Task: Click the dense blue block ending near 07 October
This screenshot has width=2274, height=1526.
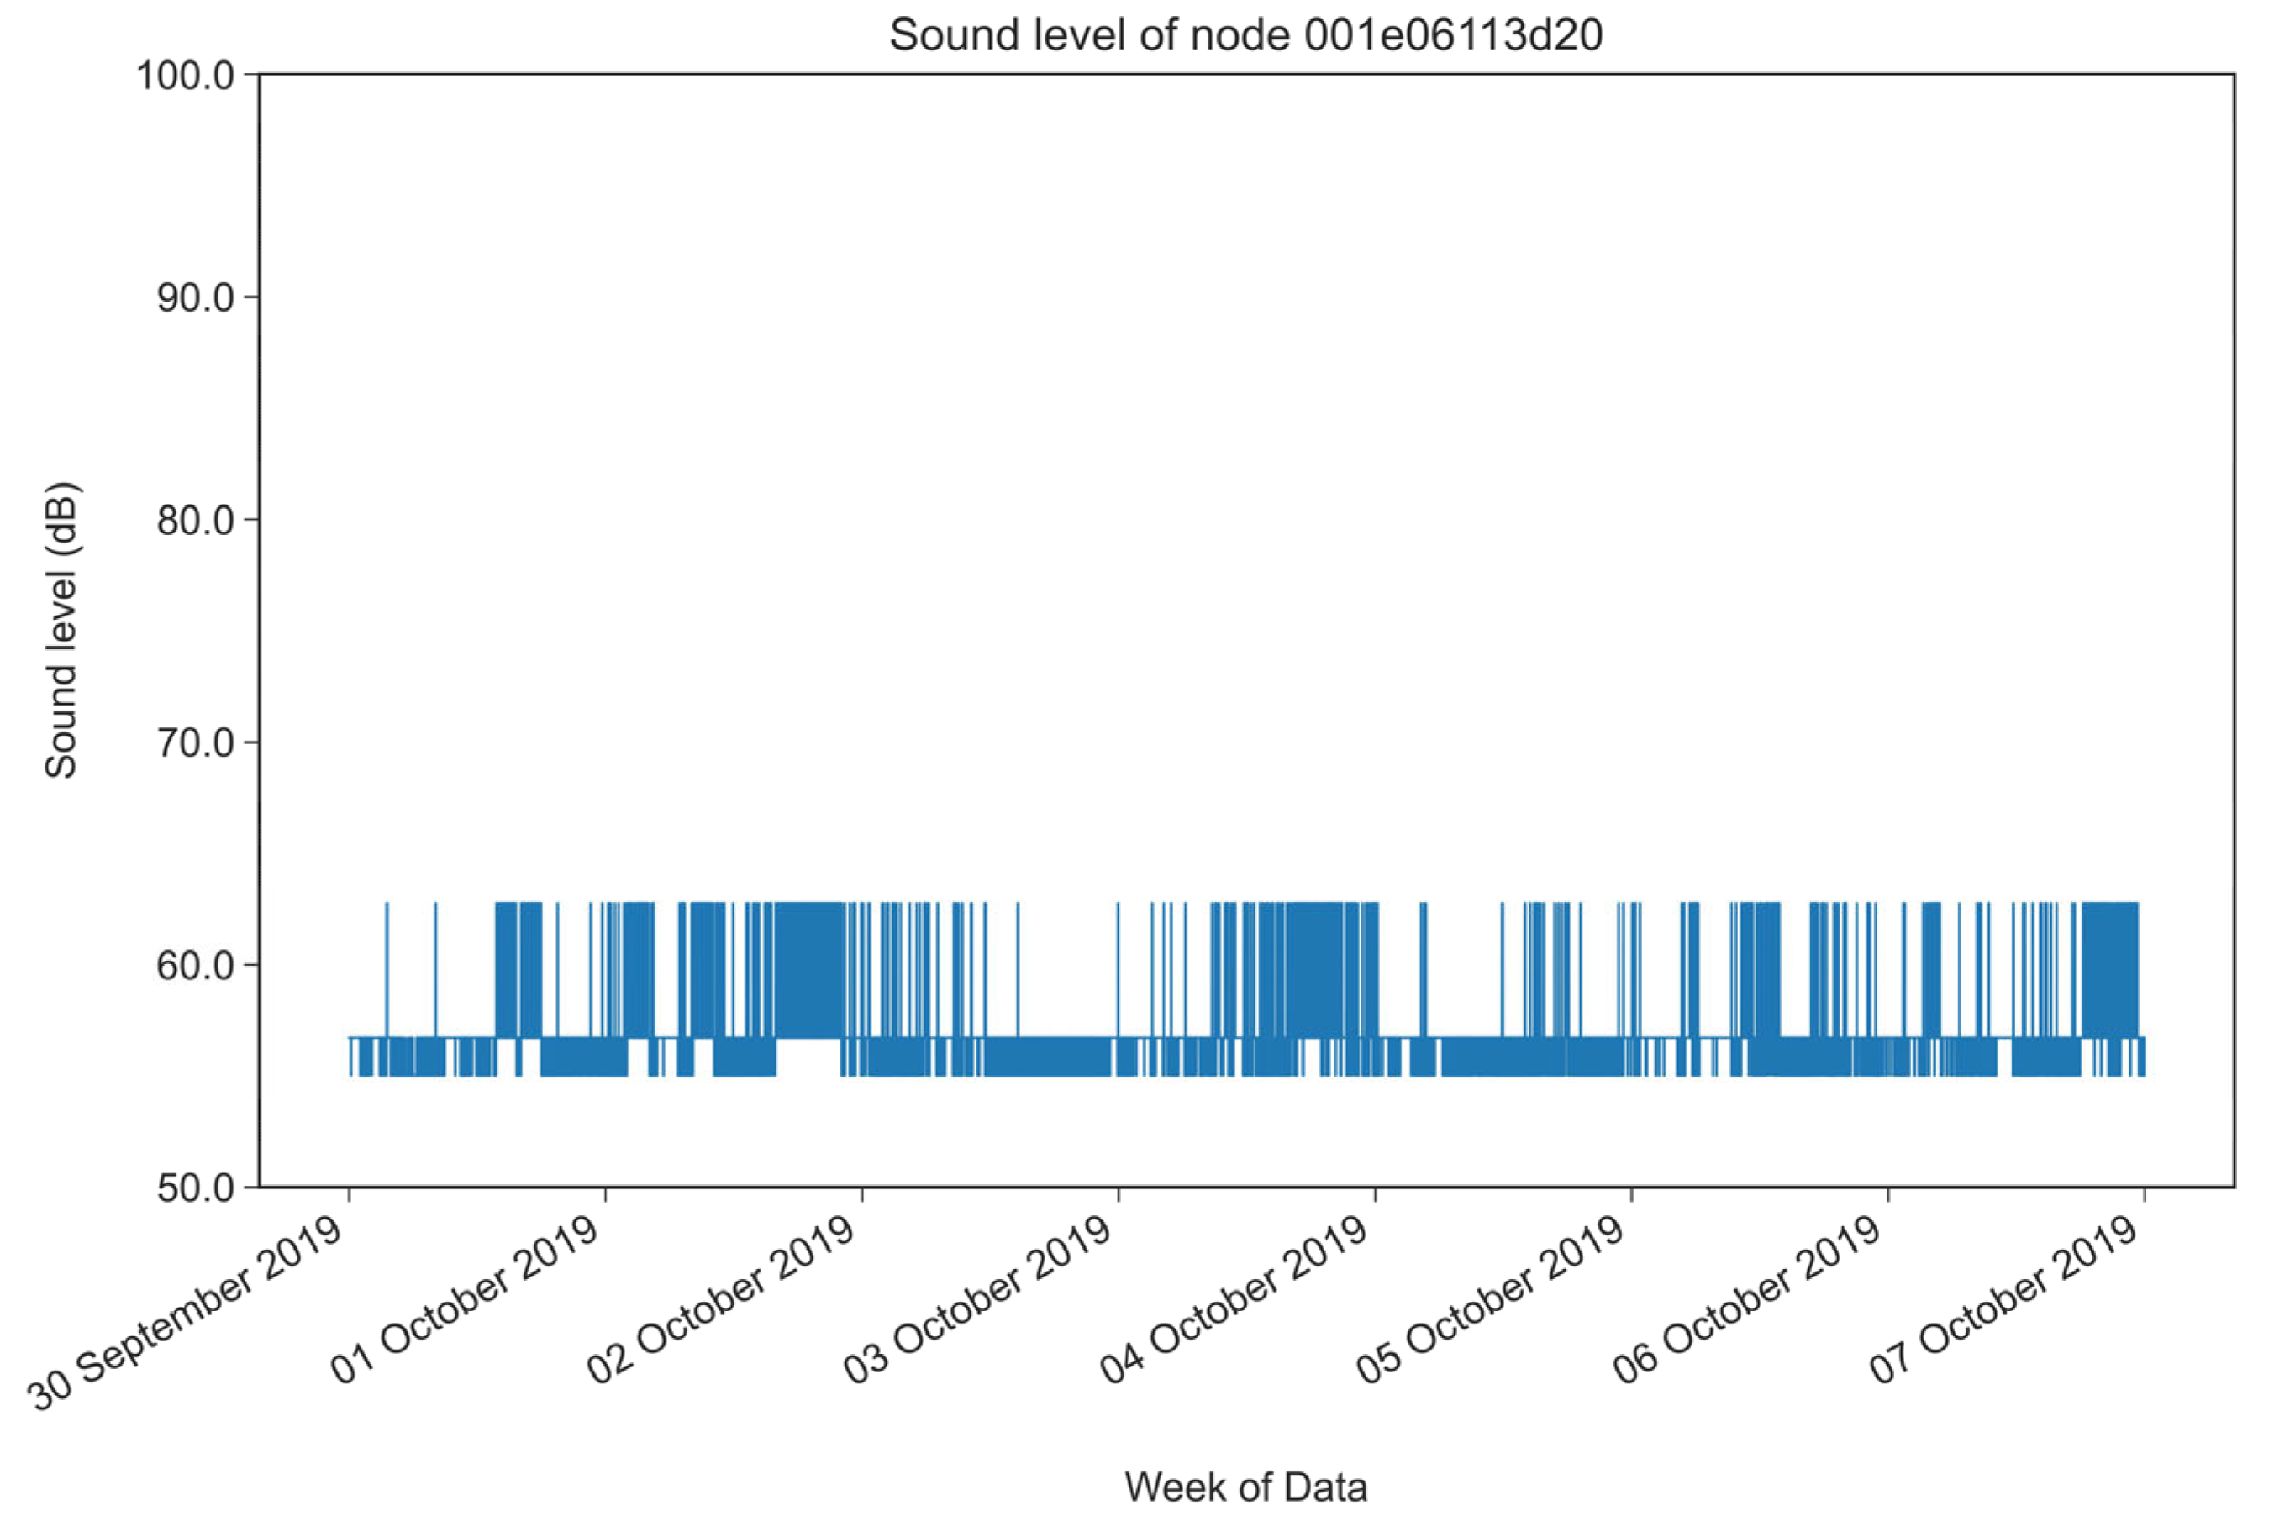Action: (2109, 970)
